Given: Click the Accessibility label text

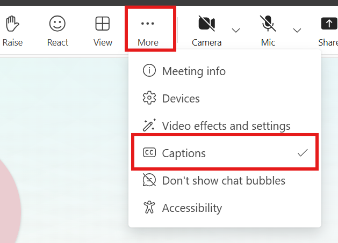Looking at the screenshot, I should coord(192,208).
